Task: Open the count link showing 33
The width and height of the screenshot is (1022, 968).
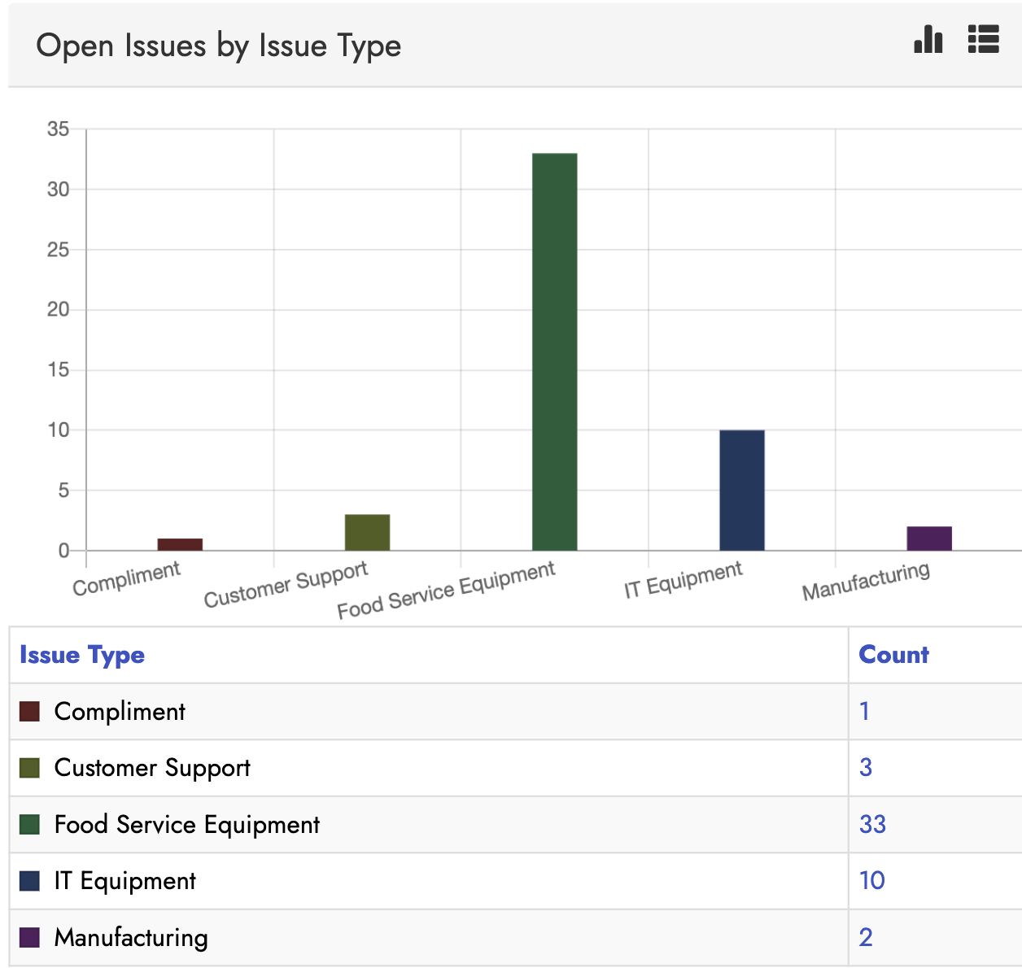Action: 874,824
